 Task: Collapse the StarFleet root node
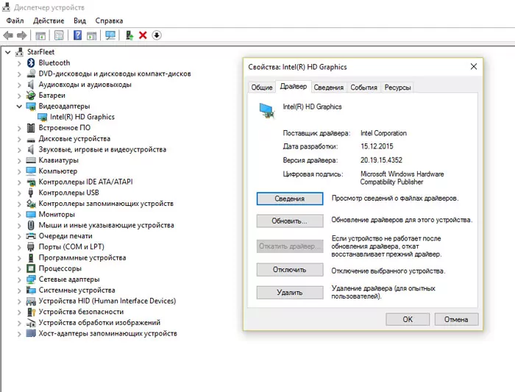(x=8, y=52)
